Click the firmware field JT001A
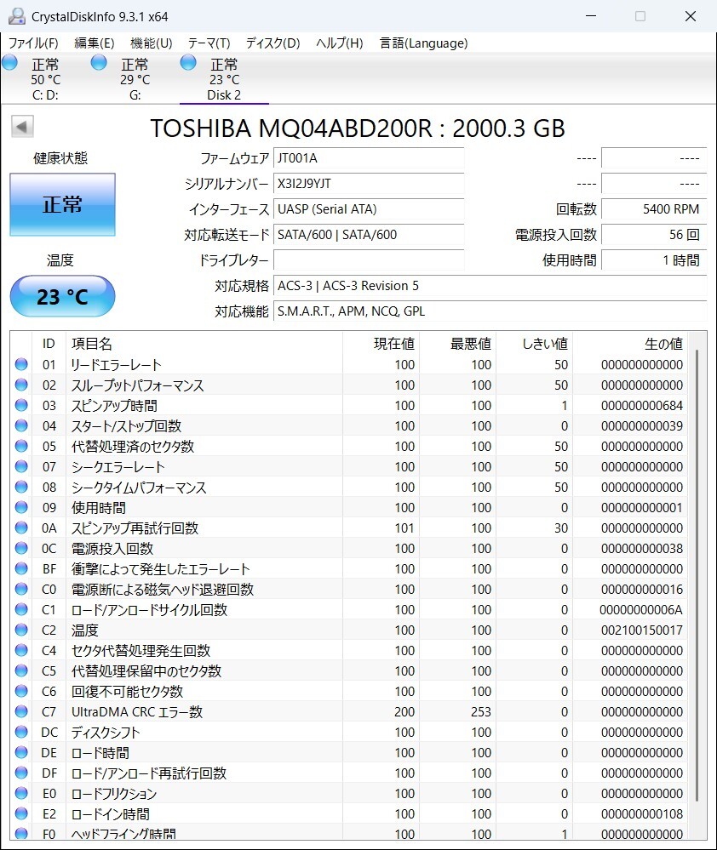The image size is (717, 850). coord(369,158)
